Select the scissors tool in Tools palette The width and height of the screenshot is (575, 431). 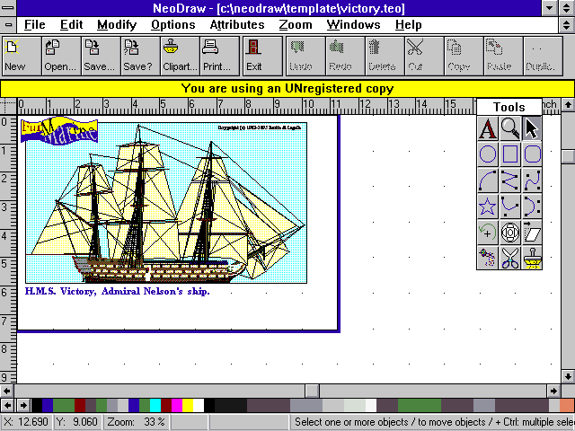pyautogui.click(x=509, y=259)
